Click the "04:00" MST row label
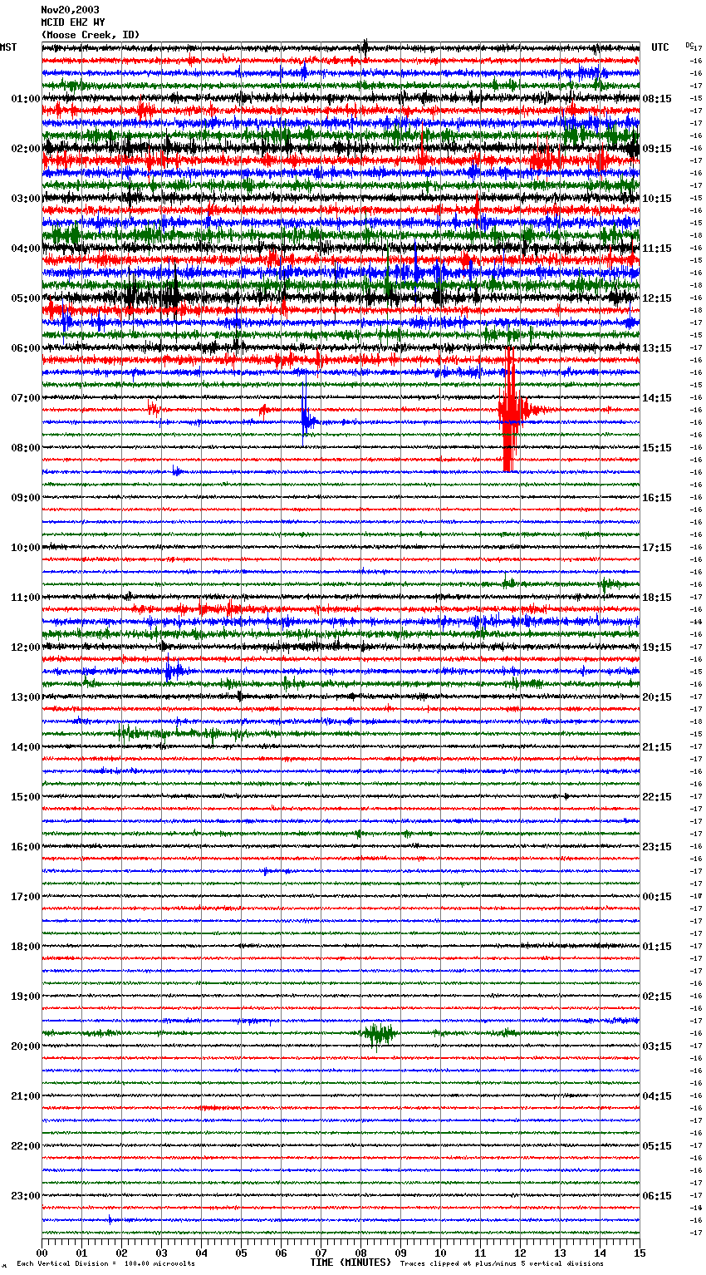This screenshot has height=1275, width=706. click(x=26, y=249)
